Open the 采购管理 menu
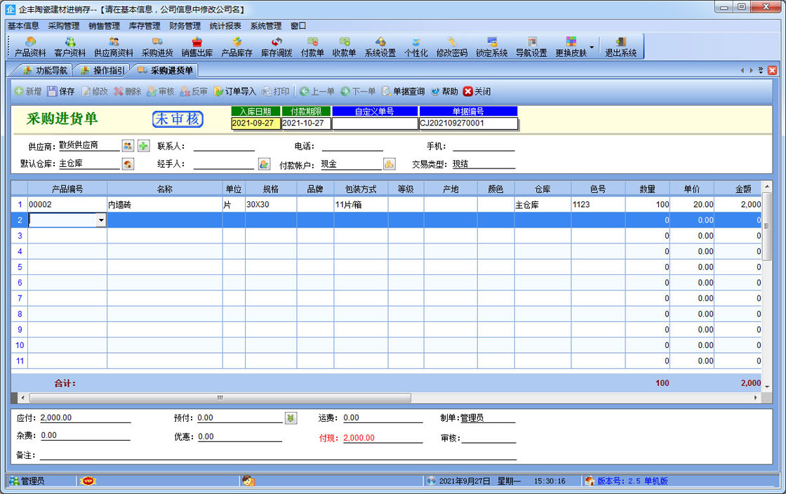The width and height of the screenshot is (786, 494). coord(64,26)
